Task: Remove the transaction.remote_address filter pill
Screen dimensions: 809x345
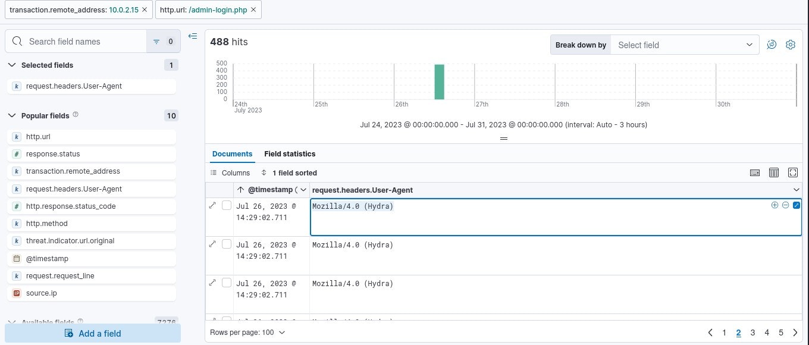Action: 144,10
